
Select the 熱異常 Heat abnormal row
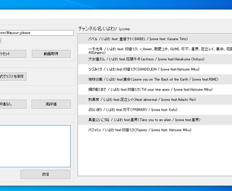[x=155, y=100]
